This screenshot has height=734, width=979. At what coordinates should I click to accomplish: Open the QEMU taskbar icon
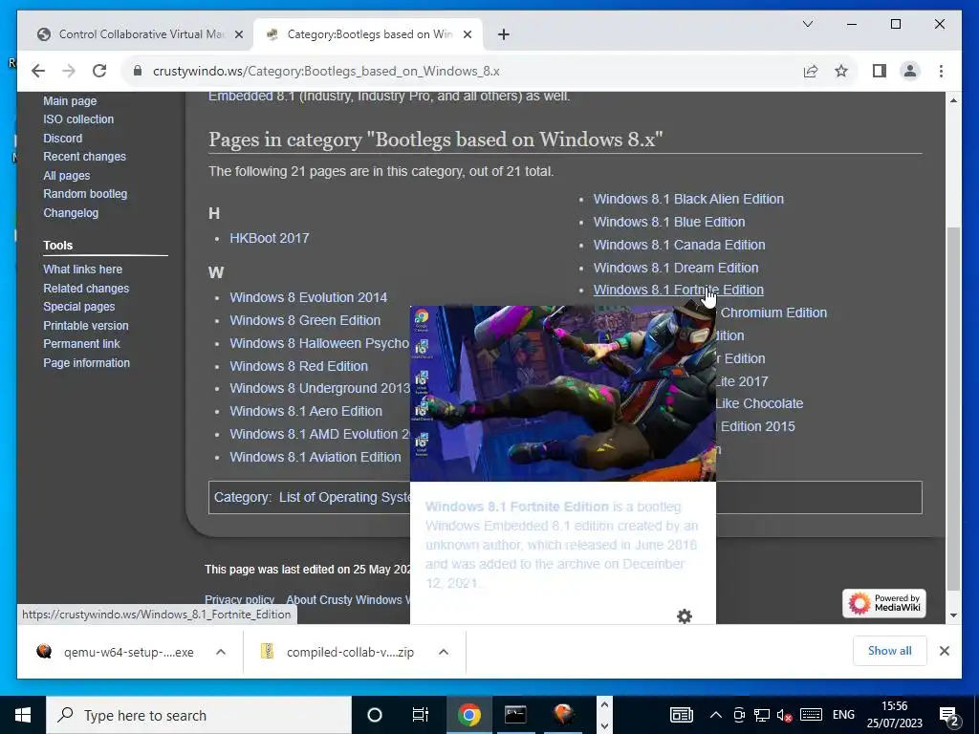(563, 715)
